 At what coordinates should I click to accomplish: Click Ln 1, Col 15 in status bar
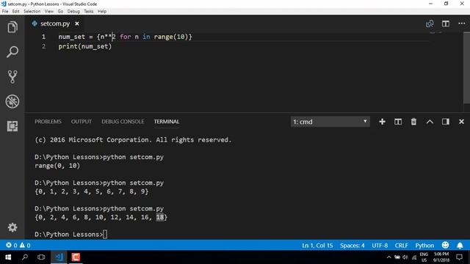click(317, 246)
